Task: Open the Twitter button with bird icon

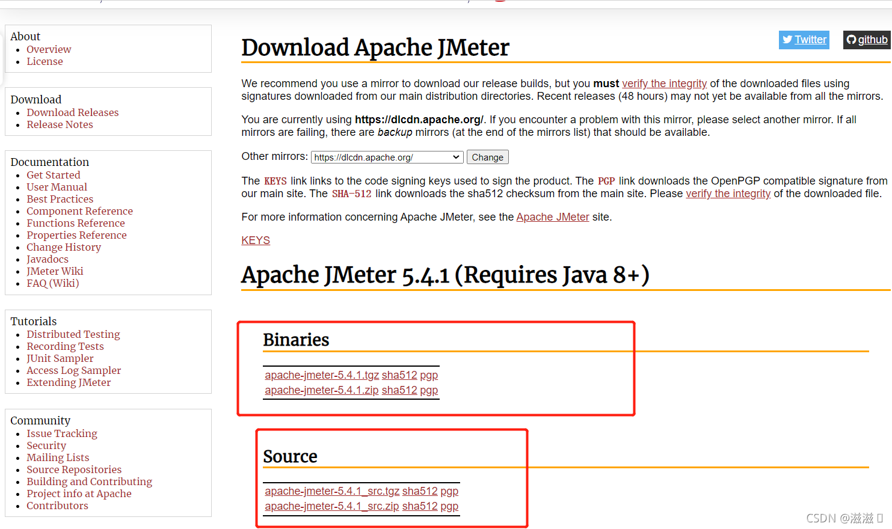Action: pos(804,40)
